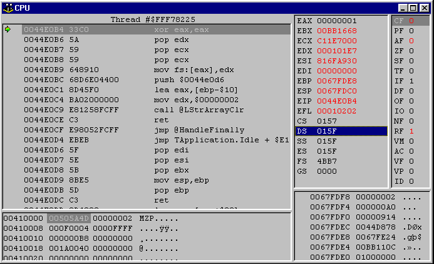Viewport: 434px width, 264px height.
Task: Click memory dump address 00410000
Action: 23,218
